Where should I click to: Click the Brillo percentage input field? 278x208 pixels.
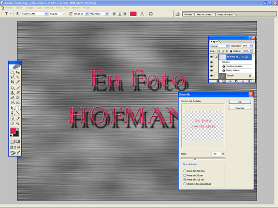click(x=216, y=154)
